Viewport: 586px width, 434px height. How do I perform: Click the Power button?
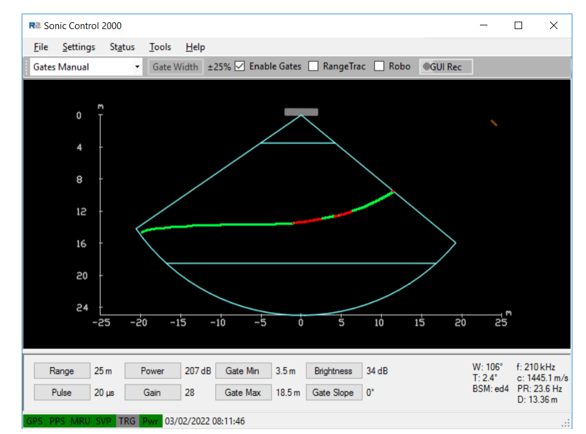coord(153,371)
